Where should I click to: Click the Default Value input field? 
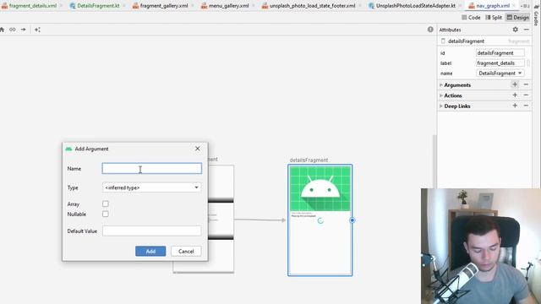coord(152,231)
